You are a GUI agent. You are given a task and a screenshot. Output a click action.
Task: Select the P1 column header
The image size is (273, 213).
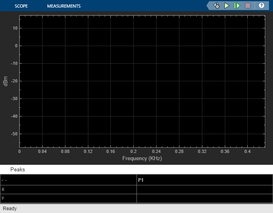coord(141,180)
